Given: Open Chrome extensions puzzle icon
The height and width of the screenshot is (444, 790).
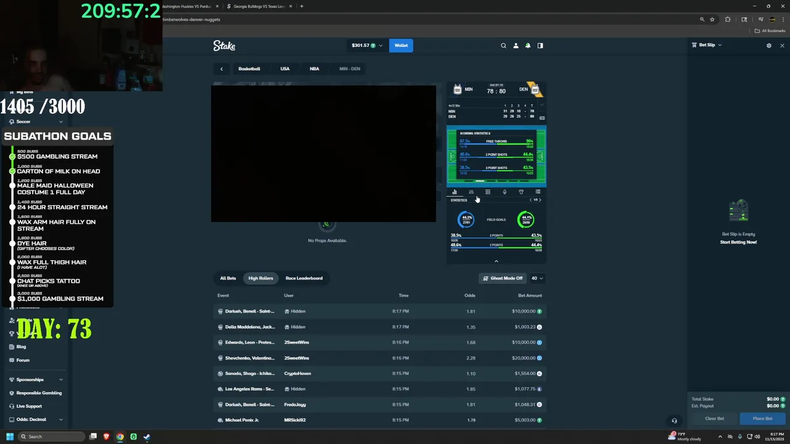Looking at the screenshot, I should tap(728, 20).
